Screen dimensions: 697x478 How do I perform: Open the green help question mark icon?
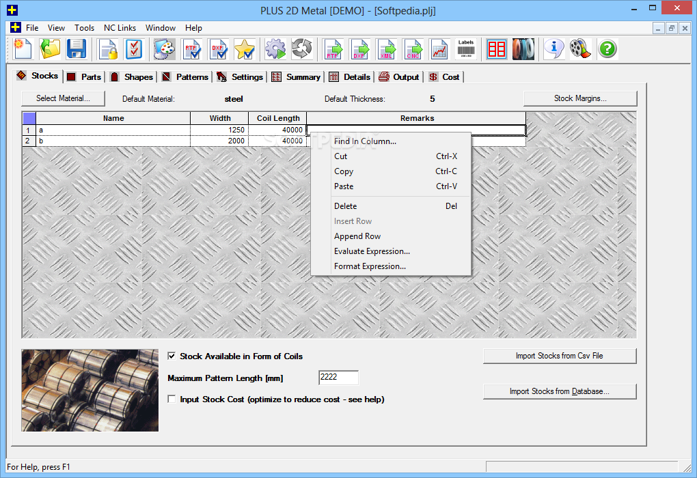coord(607,49)
